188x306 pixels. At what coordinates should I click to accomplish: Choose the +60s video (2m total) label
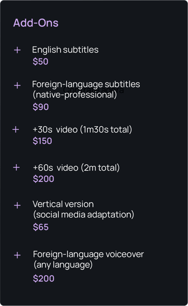coord(76,168)
